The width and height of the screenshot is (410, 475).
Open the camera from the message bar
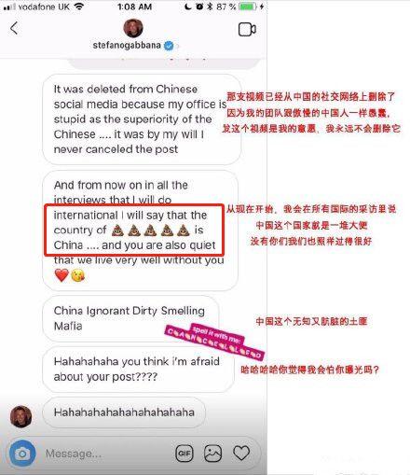22,454
